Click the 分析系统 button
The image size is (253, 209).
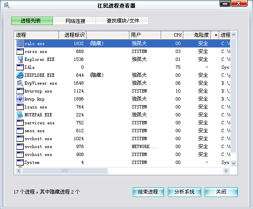click(x=184, y=192)
